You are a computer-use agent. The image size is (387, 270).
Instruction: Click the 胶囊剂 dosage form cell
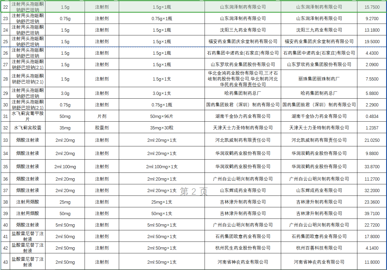click(x=102, y=128)
